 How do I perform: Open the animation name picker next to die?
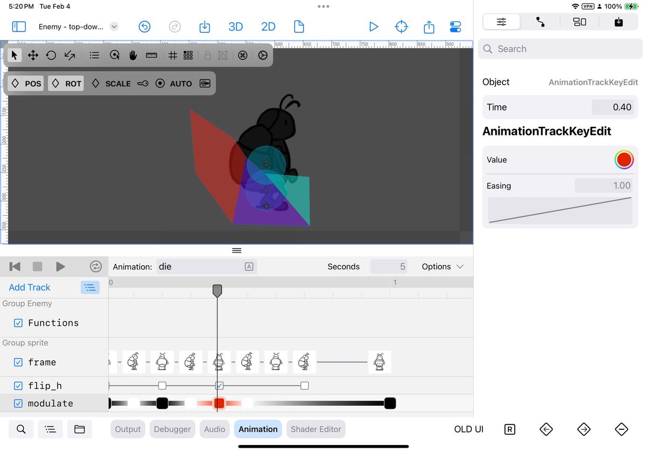point(249,266)
